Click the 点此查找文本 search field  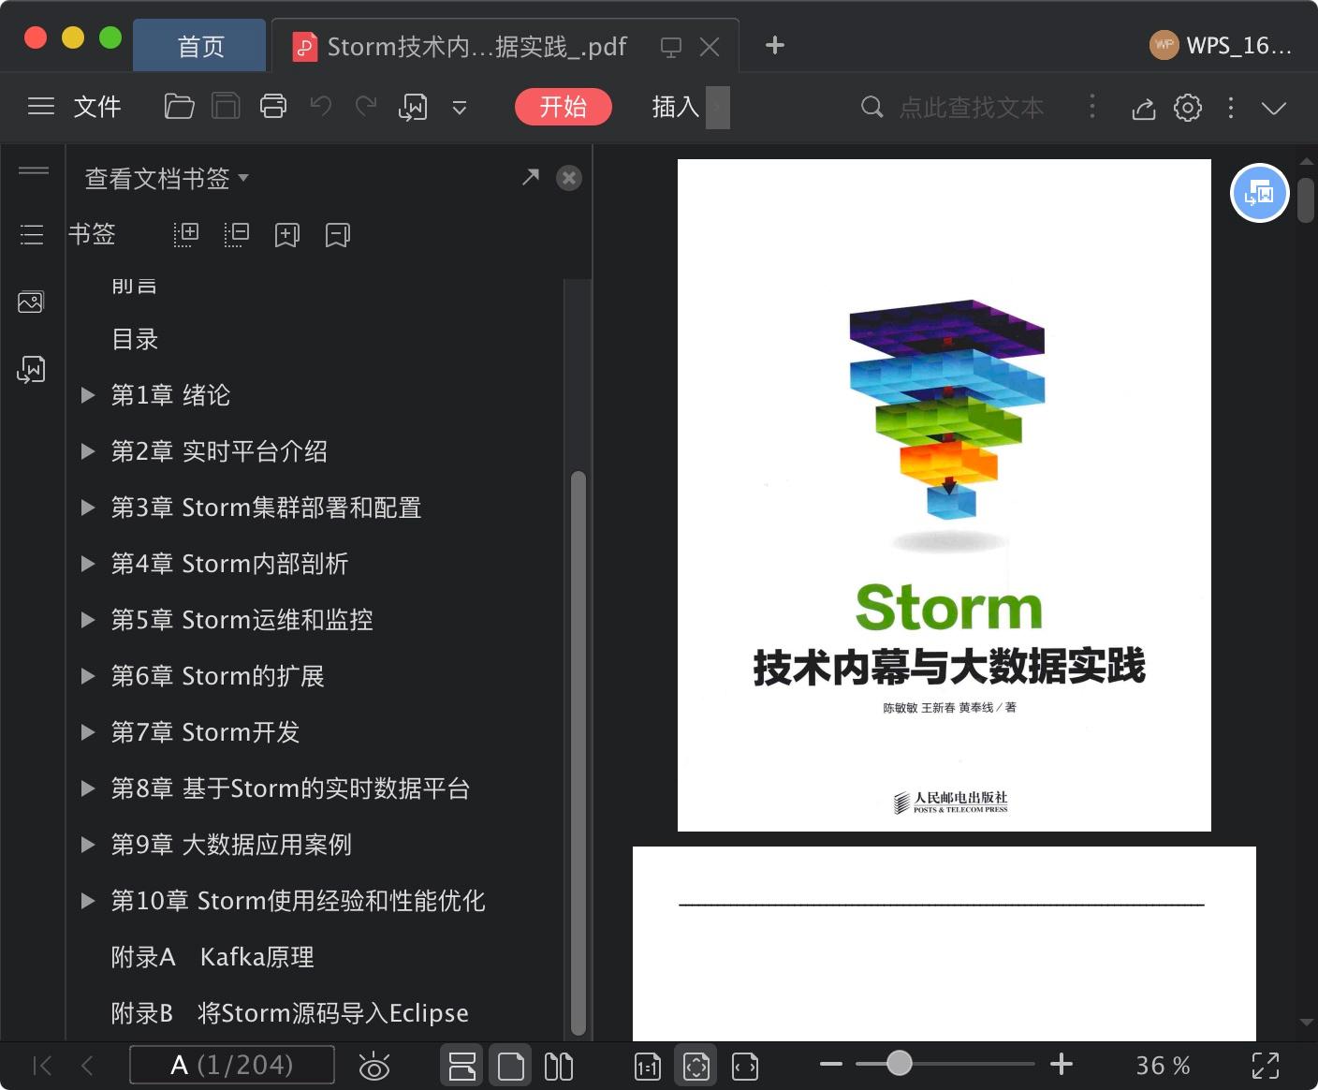coord(971,108)
